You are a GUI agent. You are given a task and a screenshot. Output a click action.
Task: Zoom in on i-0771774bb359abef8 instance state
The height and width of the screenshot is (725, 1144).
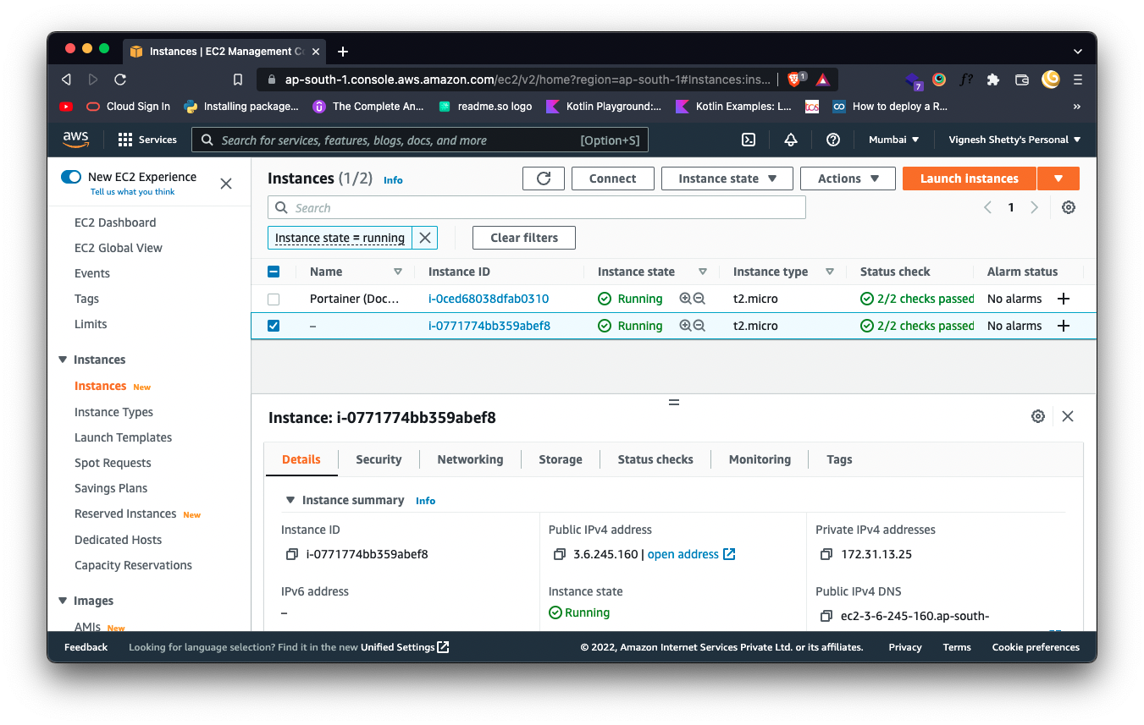685,326
